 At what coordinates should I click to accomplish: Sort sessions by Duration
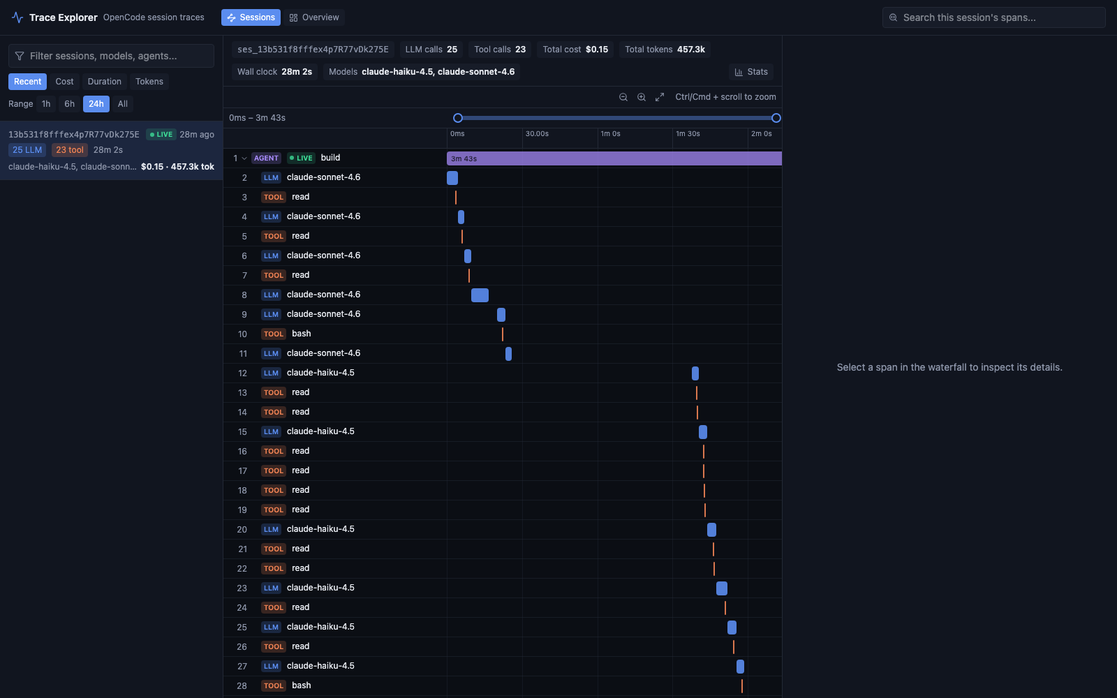point(105,82)
